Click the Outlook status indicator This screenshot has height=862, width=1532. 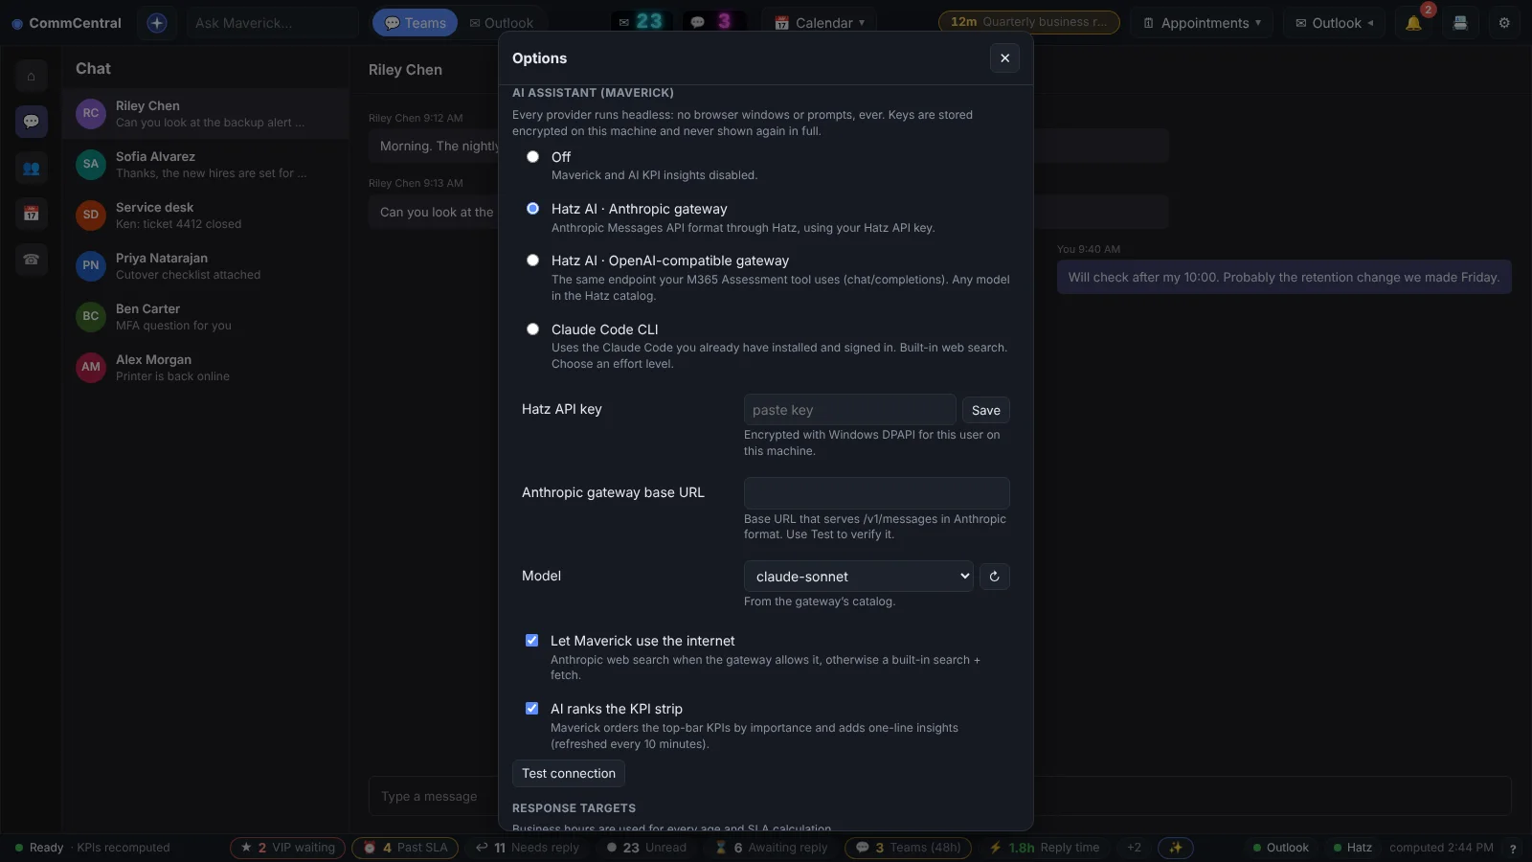[x=1280, y=848]
